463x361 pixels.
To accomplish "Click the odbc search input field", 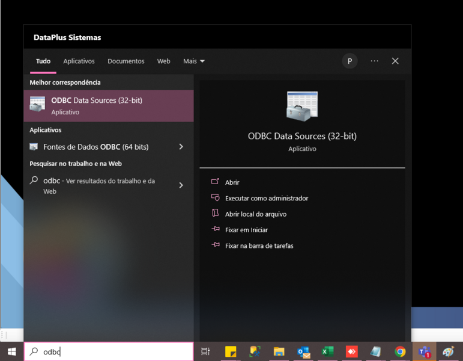I will (109, 351).
